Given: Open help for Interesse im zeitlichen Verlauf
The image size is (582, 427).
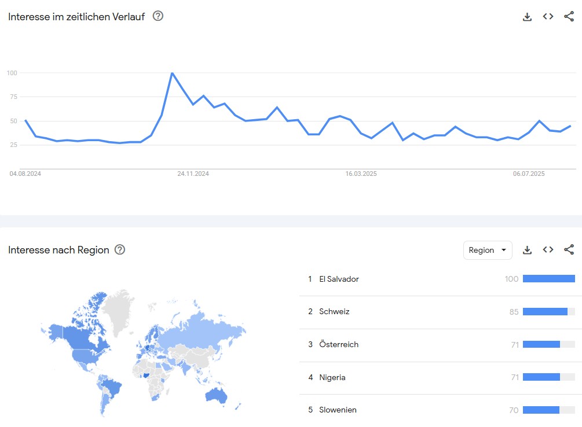Looking at the screenshot, I should click(x=158, y=16).
